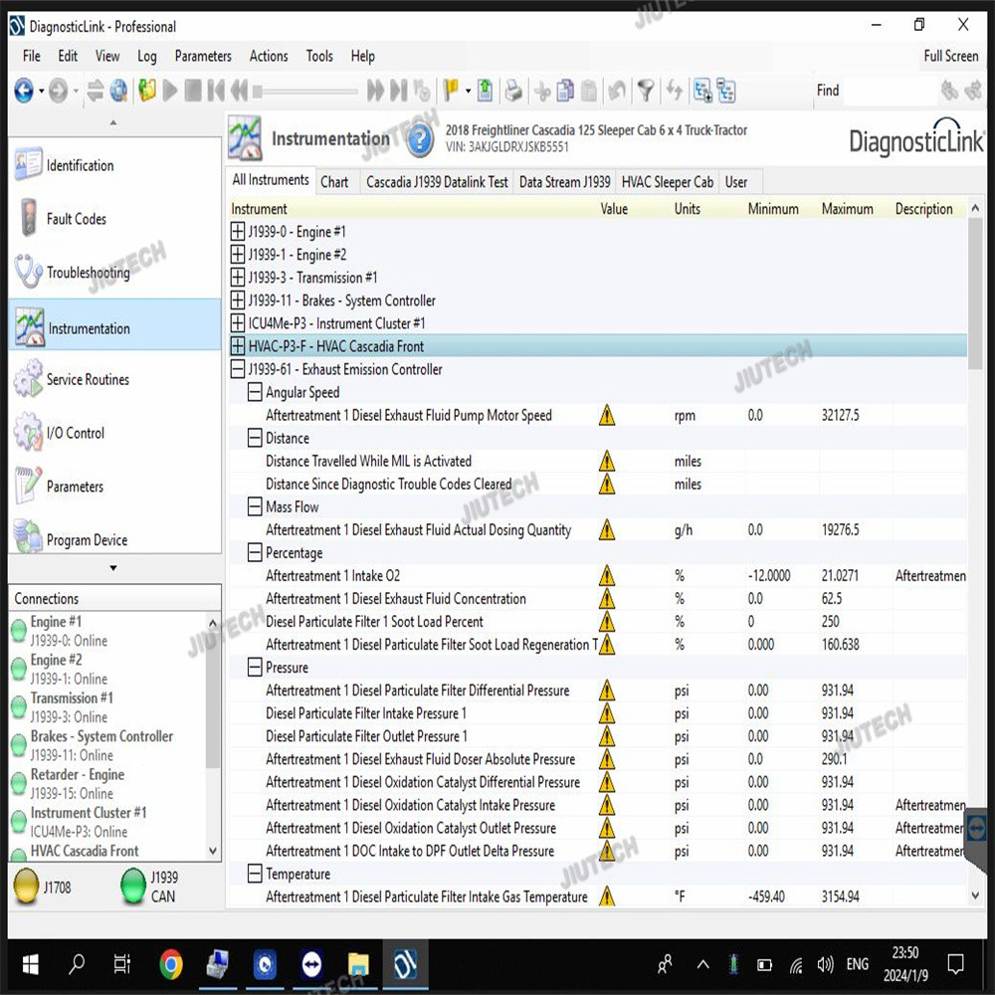Collapse the J1939-61 Exhaust Emission Controller node
Screen dimensions: 995x995
238,369
